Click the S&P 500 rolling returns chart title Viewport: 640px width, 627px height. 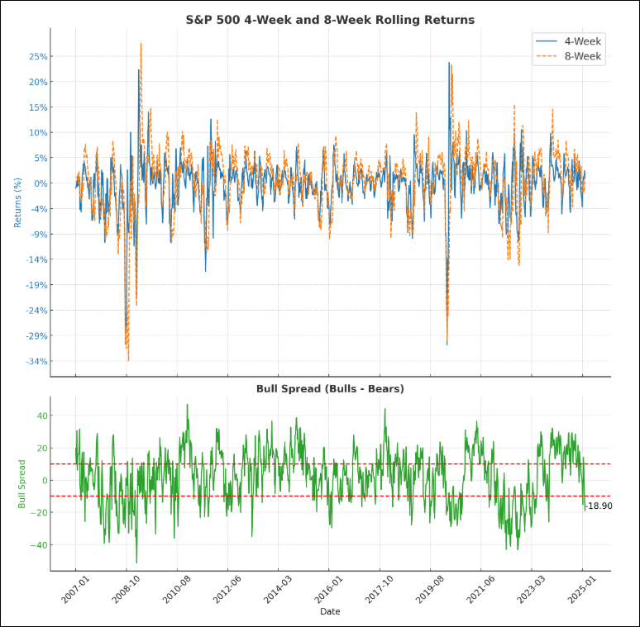[x=330, y=20]
